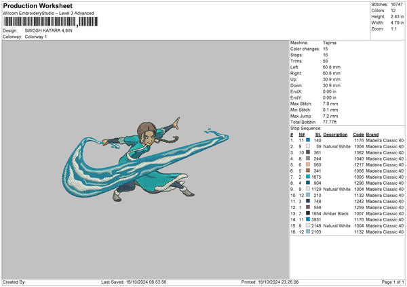Select the 'Amber Black' description in row 13
Viewport: 407px width, 287px height.
pyautogui.click(x=336, y=214)
